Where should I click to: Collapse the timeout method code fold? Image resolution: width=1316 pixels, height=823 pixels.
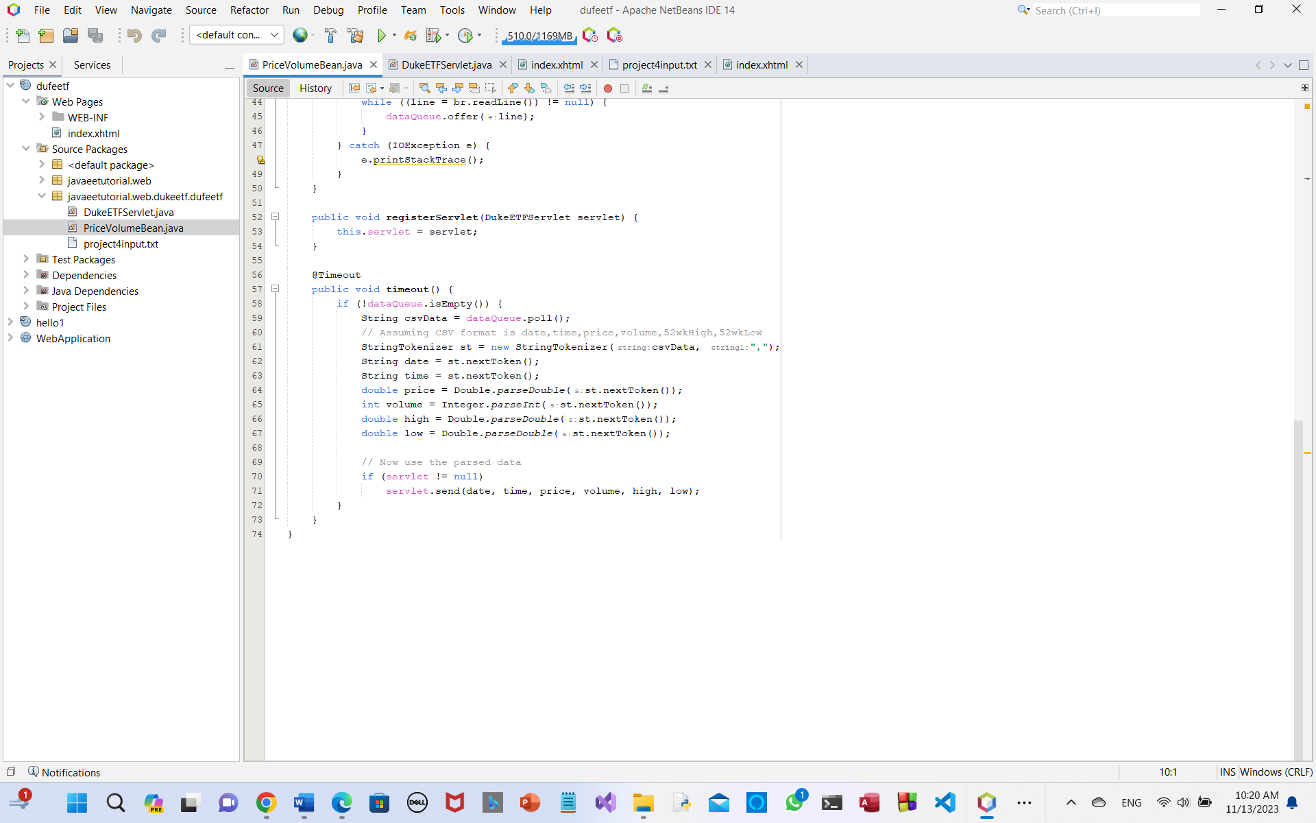(276, 289)
